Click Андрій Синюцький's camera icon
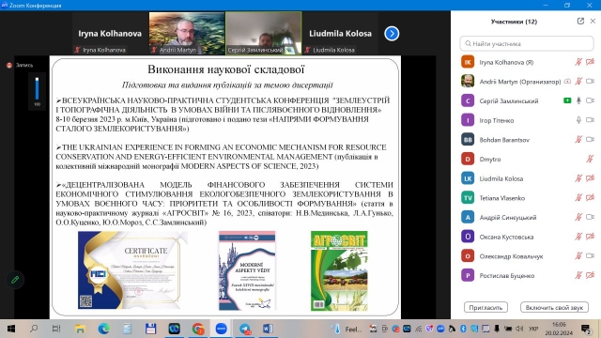The height and width of the screenshot is (338, 601). tap(591, 217)
